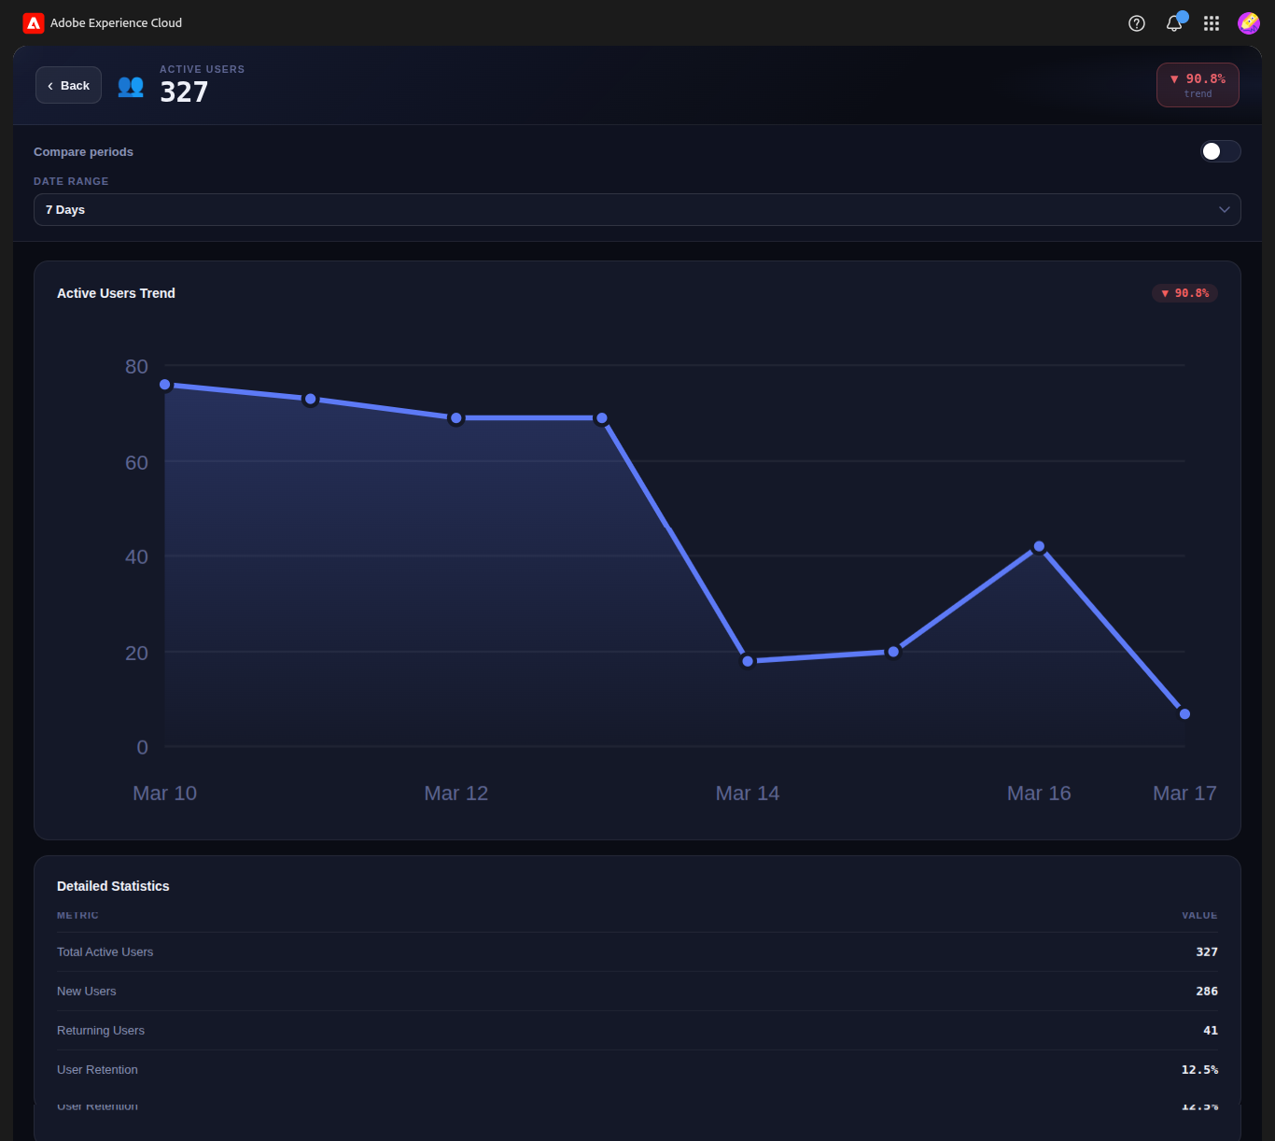Open the help menu

1136,23
